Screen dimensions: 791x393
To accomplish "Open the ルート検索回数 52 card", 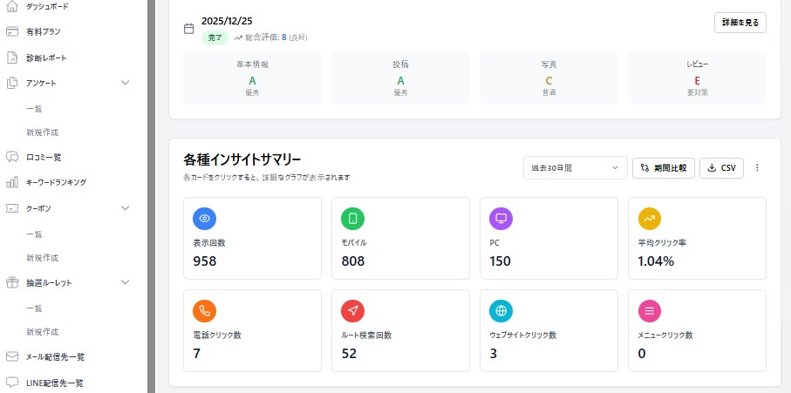I will click(x=400, y=330).
